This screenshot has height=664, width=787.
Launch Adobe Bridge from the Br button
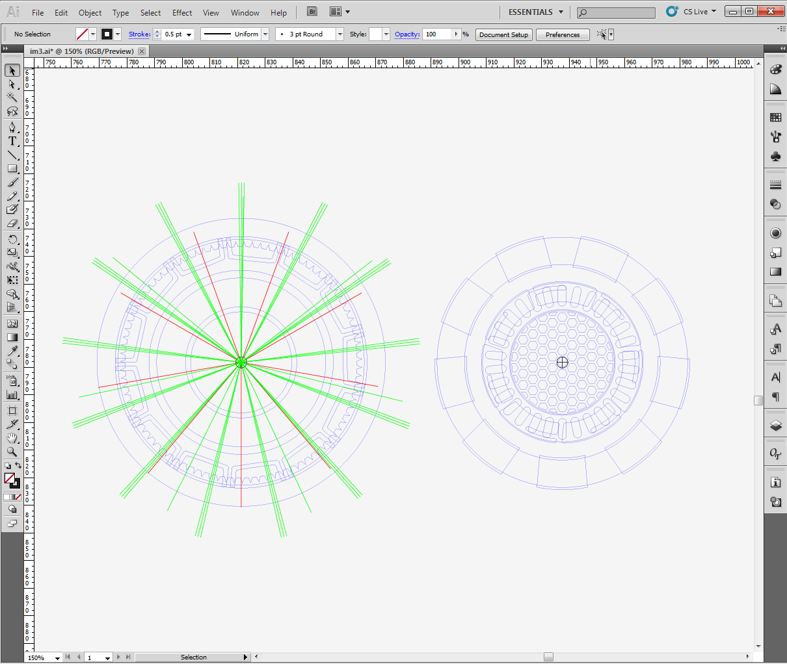click(x=312, y=12)
